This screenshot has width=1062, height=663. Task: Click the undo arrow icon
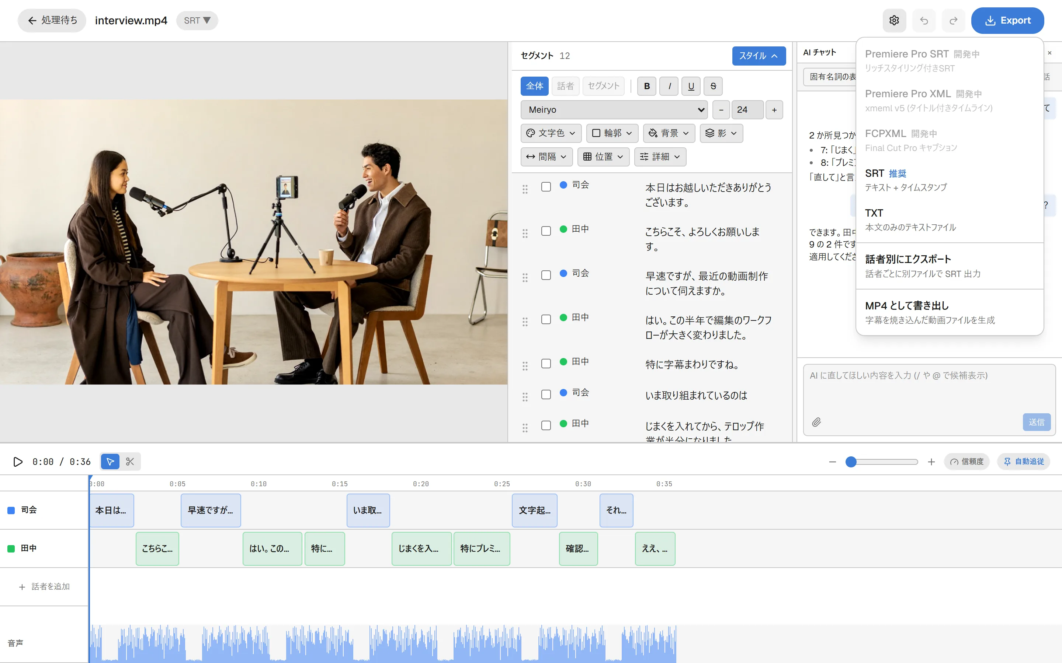click(924, 20)
